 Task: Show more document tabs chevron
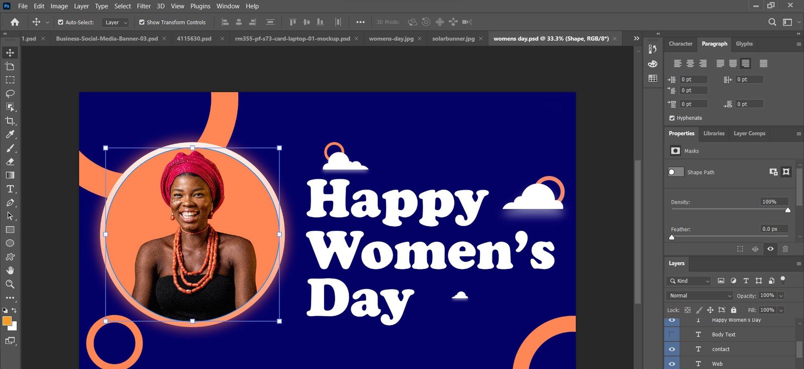pos(637,38)
